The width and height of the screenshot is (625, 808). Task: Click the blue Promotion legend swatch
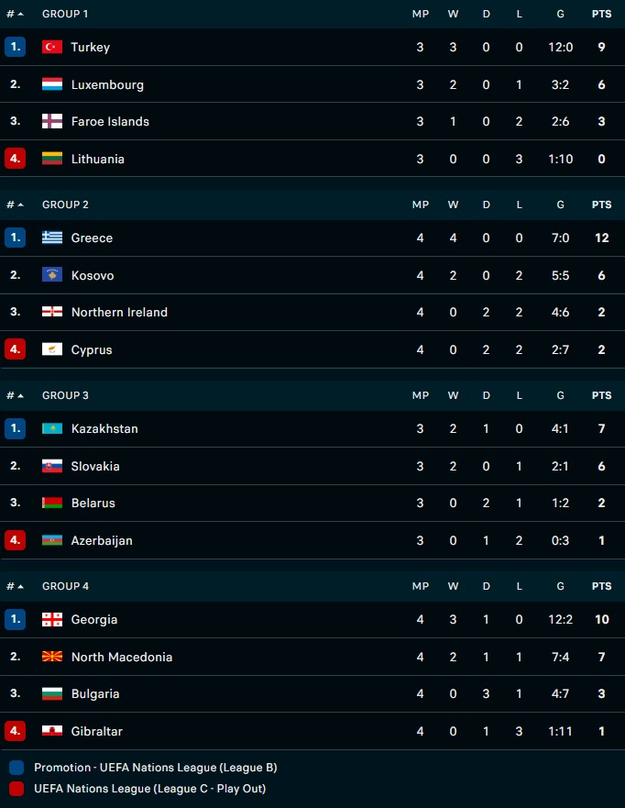tap(16, 768)
